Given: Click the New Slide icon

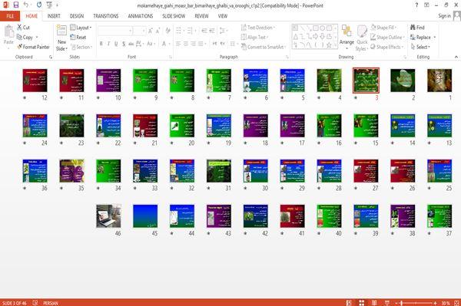Looking at the screenshot, I should 61,31.
